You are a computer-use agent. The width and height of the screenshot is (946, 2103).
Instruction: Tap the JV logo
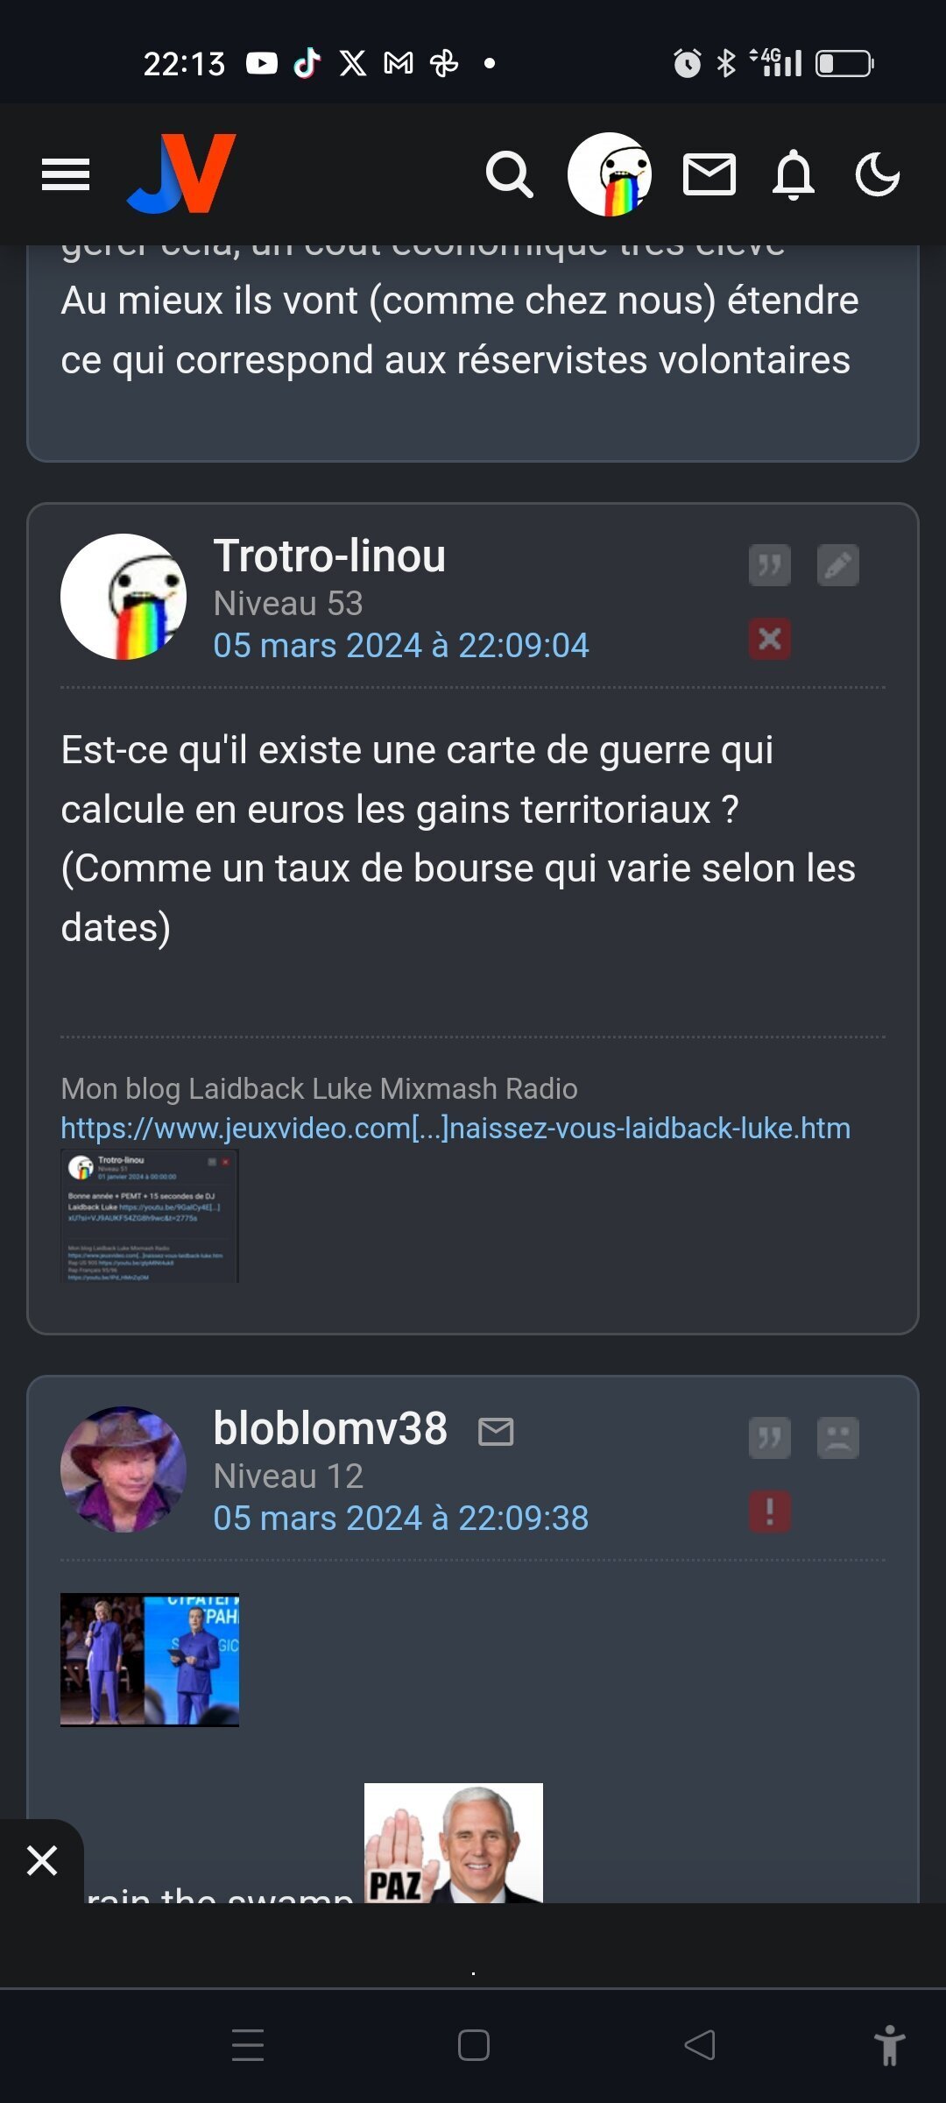pos(182,173)
